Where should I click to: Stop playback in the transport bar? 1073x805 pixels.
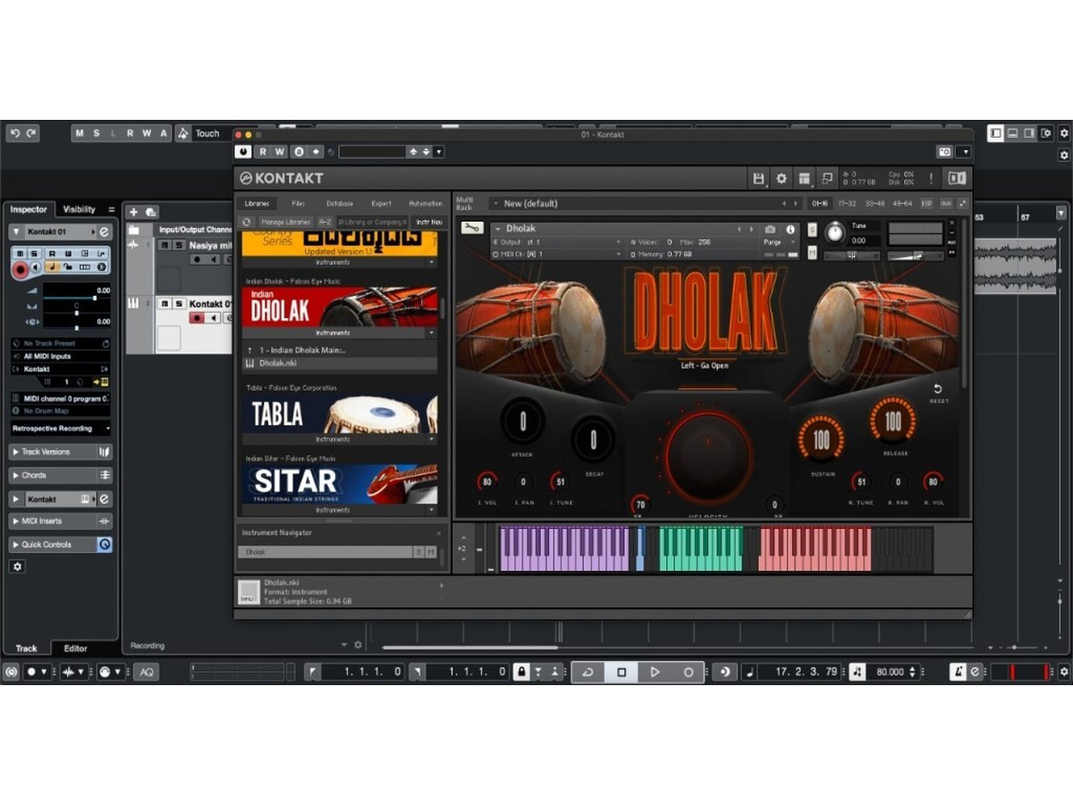tap(621, 672)
